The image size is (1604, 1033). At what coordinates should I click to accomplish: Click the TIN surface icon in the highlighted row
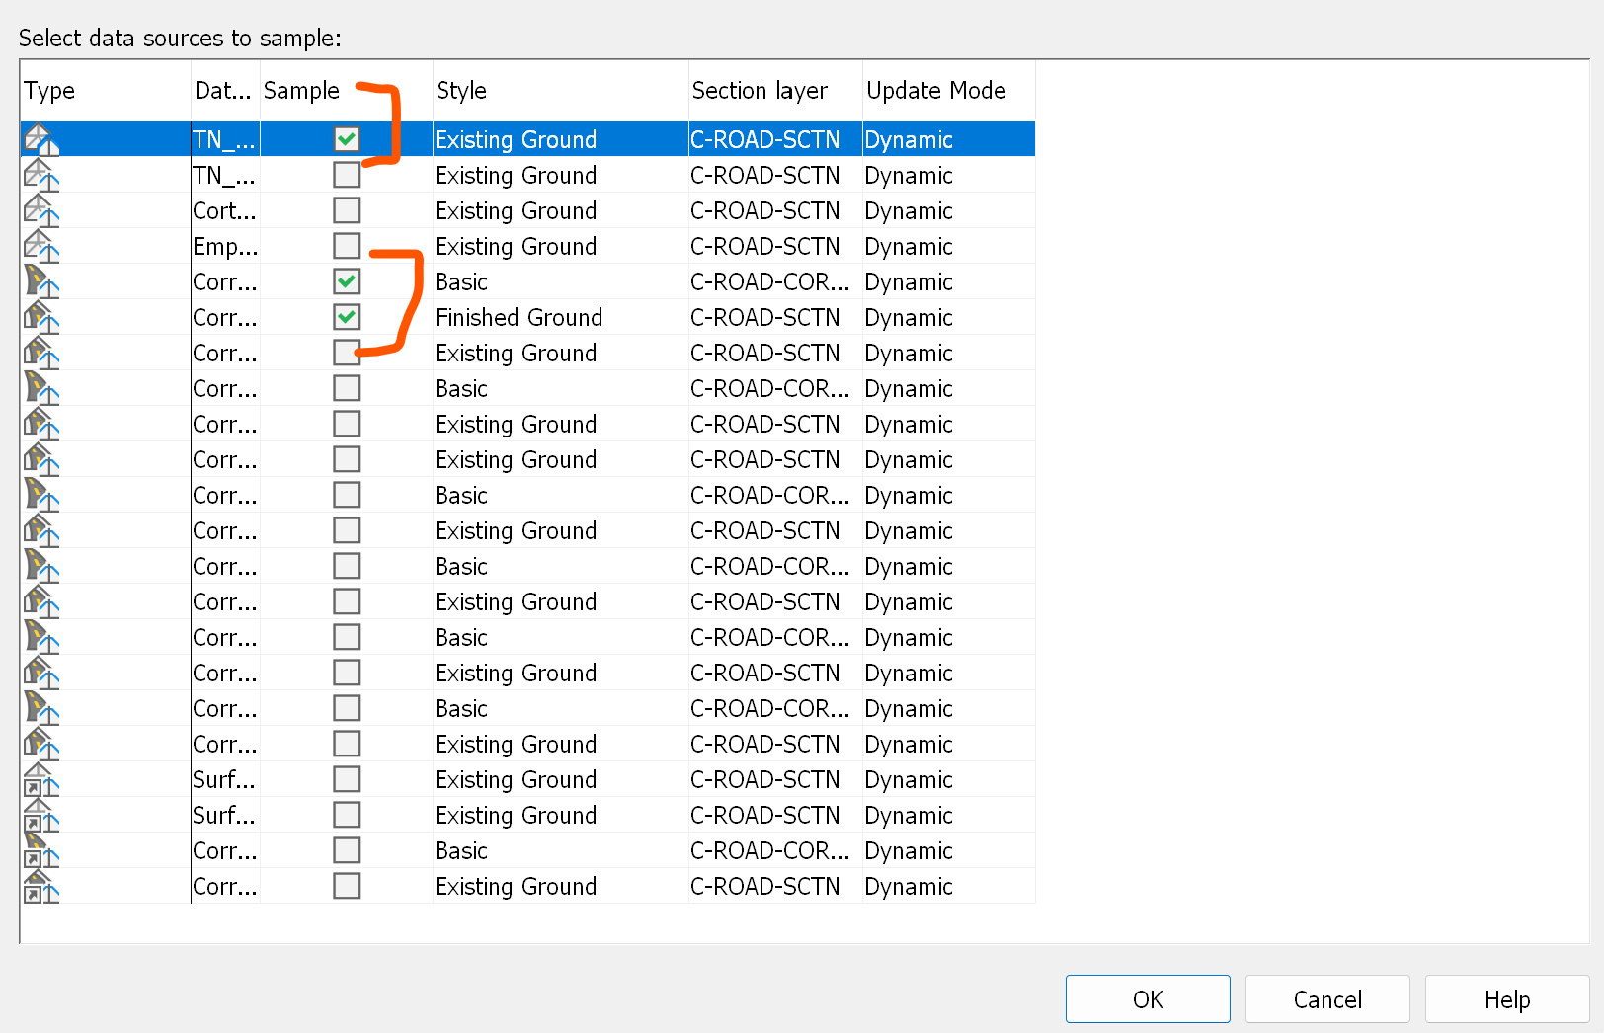(40, 138)
